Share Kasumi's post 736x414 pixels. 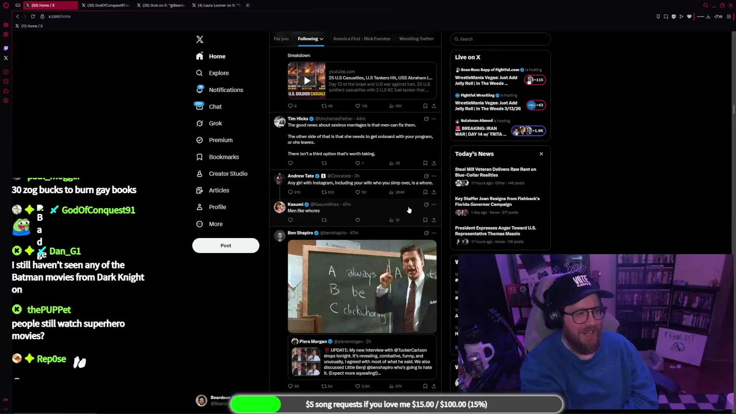434,220
